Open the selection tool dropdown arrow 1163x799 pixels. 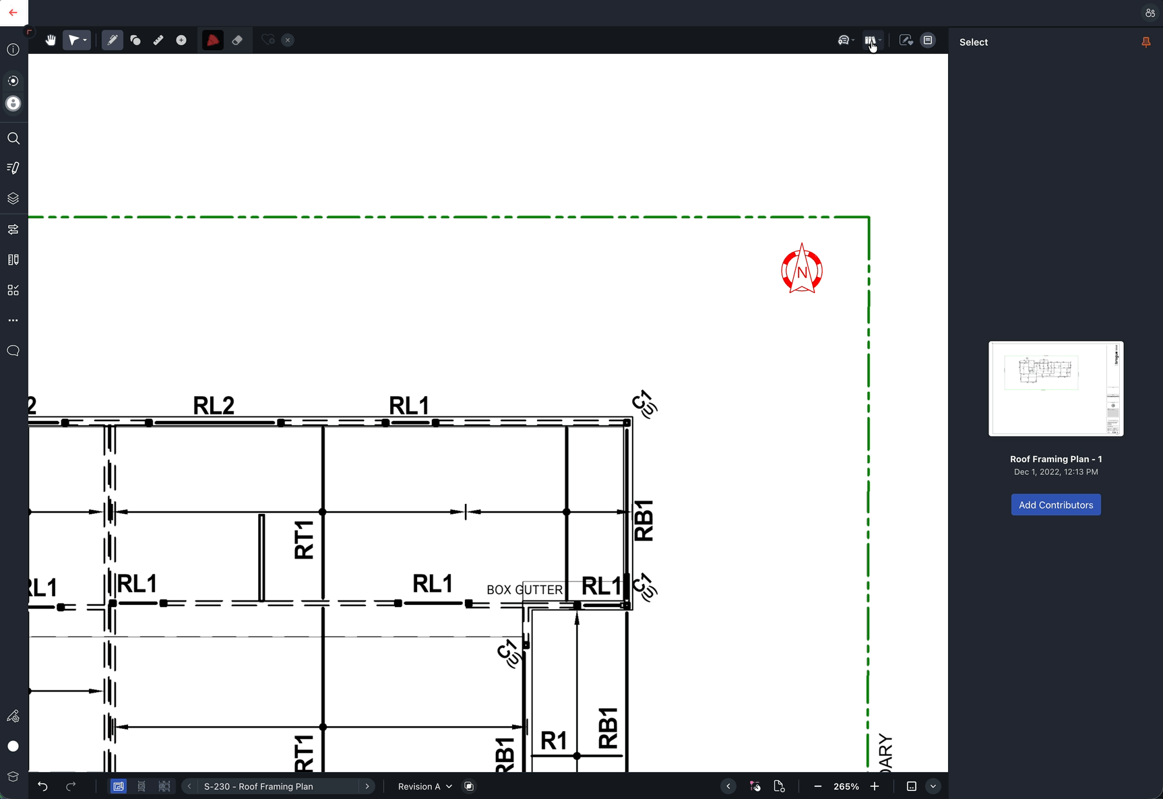tap(85, 40)
